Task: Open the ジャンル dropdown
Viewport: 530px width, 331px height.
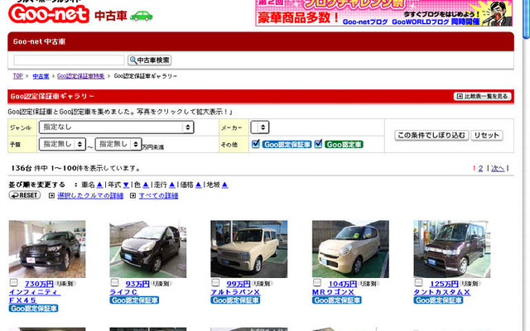Action: (x=116, y=127)
